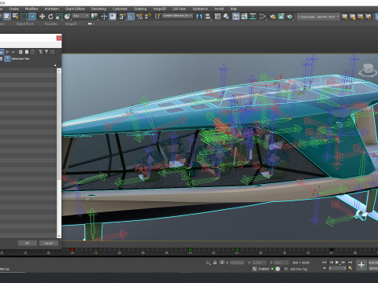Screen dimensions: 378x283
Task: Open the Scripting menu
Action: 140,9
